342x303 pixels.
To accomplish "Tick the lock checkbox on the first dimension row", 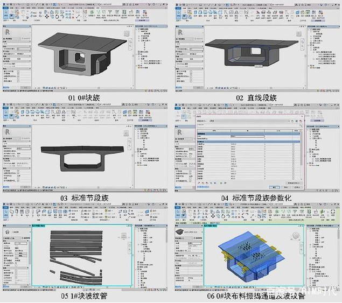I will point(293,144).
